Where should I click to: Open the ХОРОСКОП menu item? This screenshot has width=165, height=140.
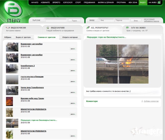click(68, 3)
